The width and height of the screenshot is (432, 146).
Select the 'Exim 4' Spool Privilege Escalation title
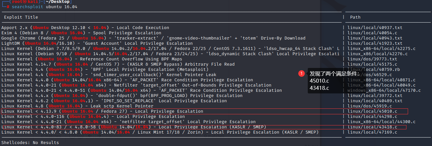tap(81, 33)
